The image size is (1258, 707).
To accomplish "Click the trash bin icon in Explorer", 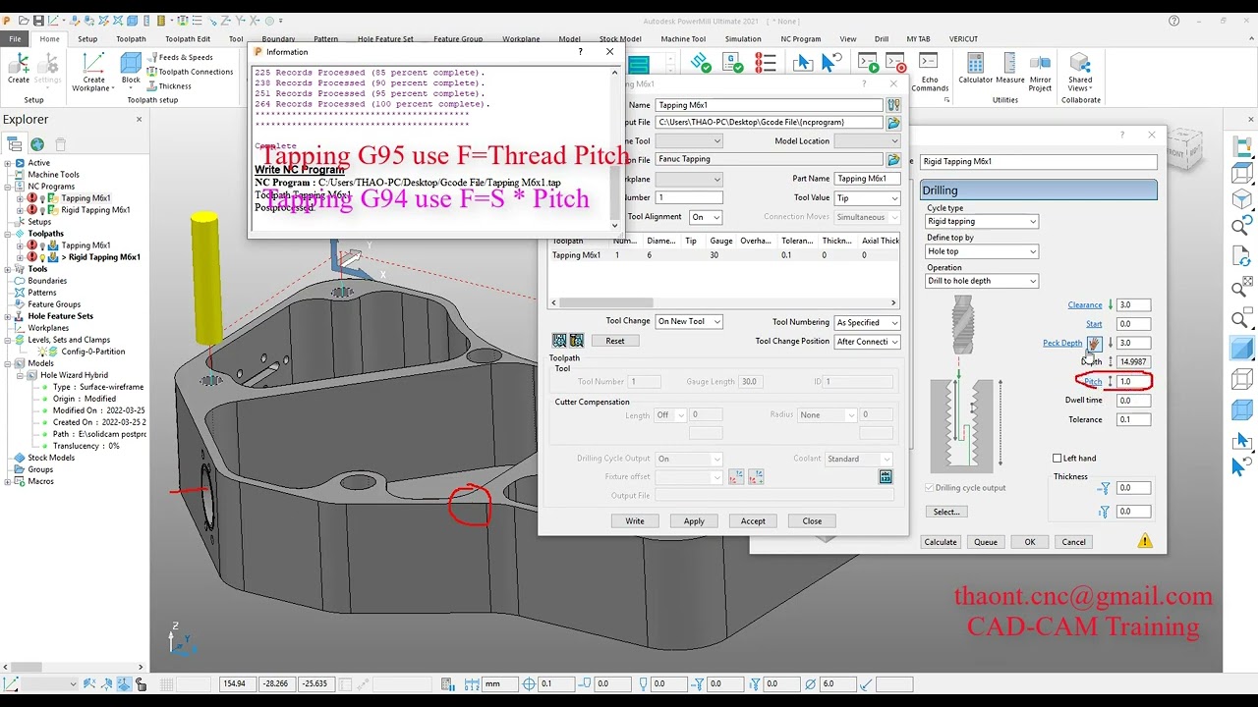I will pyautogui.click(x=60, y=144).
